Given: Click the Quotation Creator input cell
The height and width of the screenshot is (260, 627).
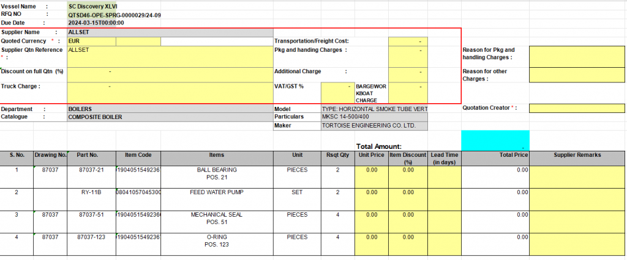Looking at the screenshot, I should tap(577, 108).
